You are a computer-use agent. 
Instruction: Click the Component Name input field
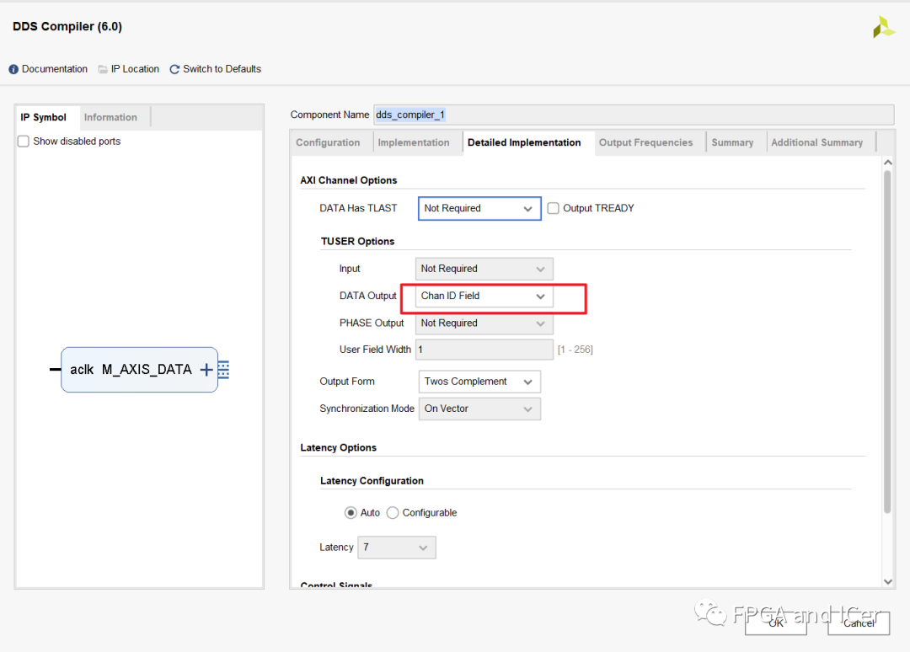634,115
